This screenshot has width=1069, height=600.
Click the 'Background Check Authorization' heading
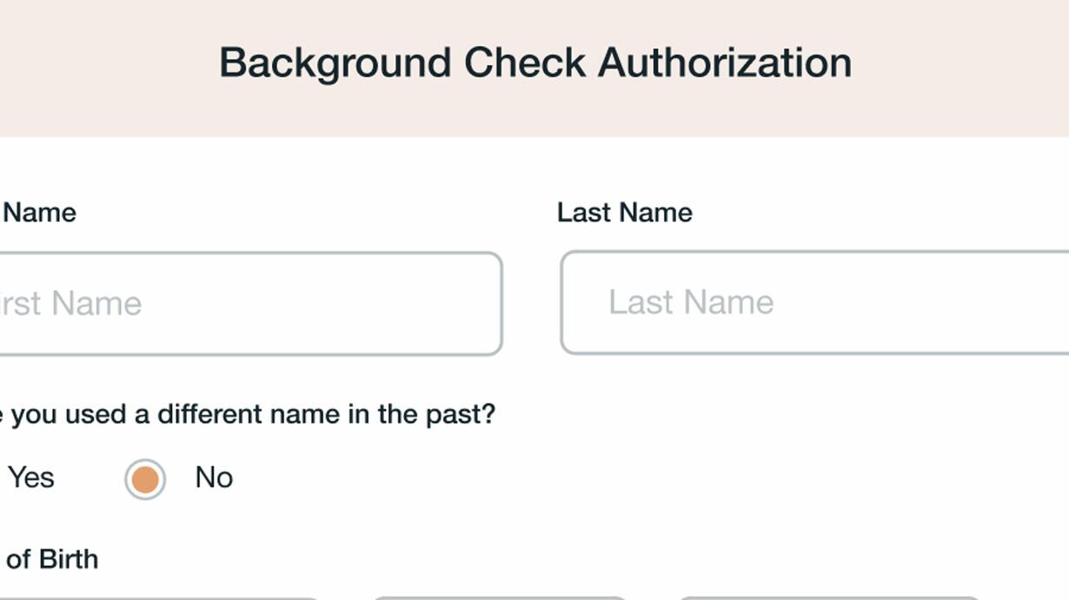tap(535, 63)
